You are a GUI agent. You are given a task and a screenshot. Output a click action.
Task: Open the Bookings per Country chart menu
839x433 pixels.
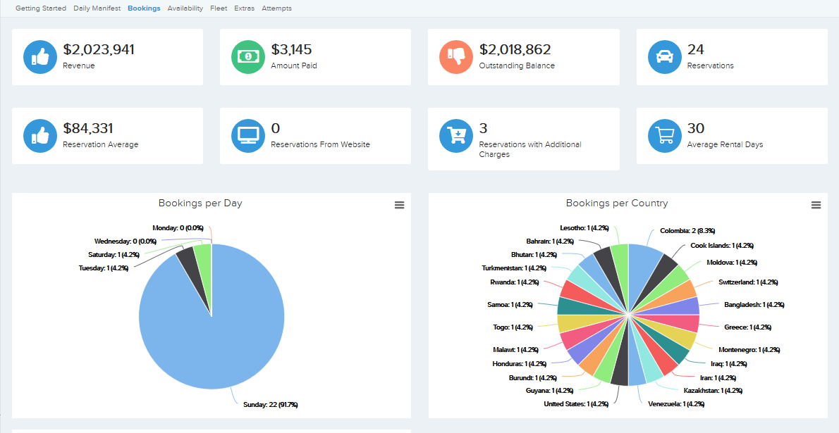(x=816, y=205)
